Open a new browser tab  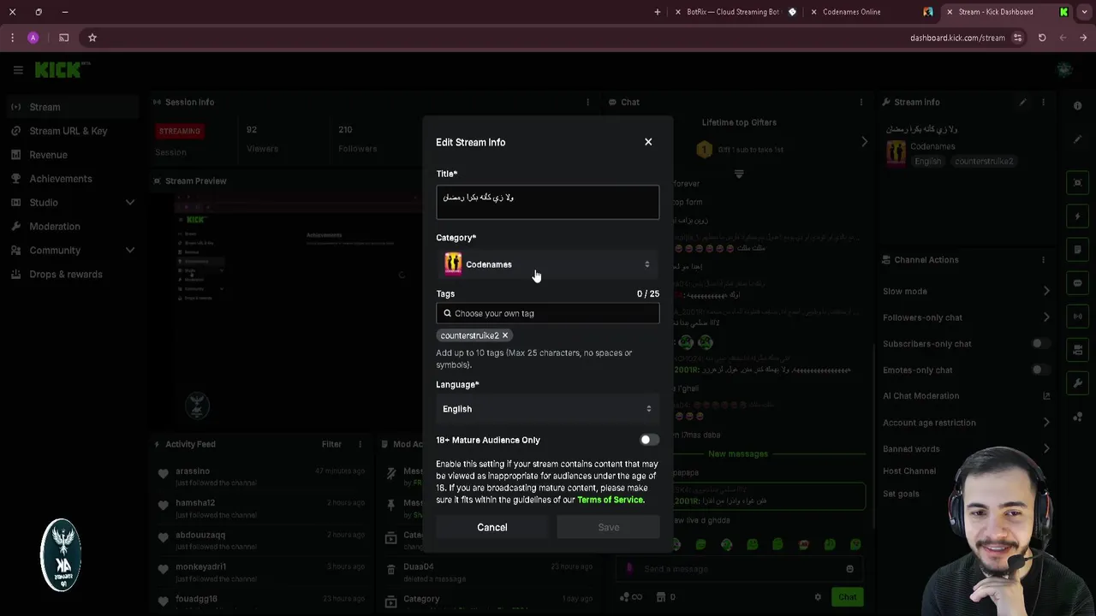[658, 12]
